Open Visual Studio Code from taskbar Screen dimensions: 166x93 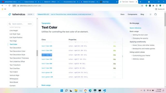tap(105, 90)
